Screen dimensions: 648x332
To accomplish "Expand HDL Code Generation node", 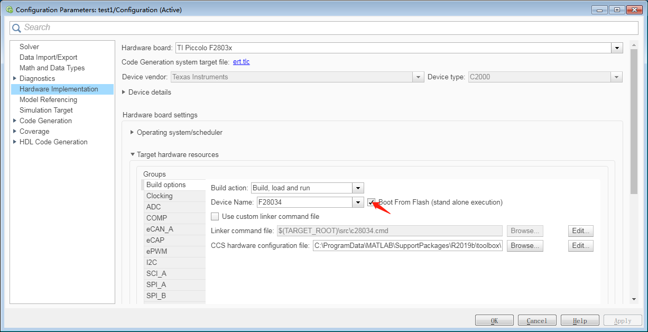I will [15, 142].
